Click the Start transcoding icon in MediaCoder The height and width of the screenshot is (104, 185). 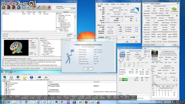click(49, 7)
